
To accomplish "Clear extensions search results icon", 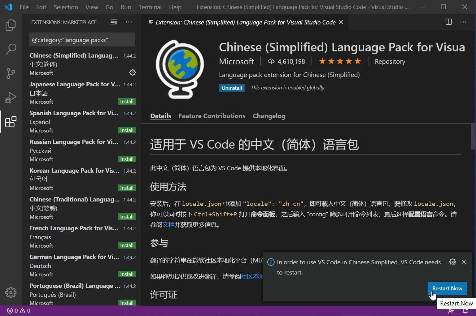I will [114, 22].
